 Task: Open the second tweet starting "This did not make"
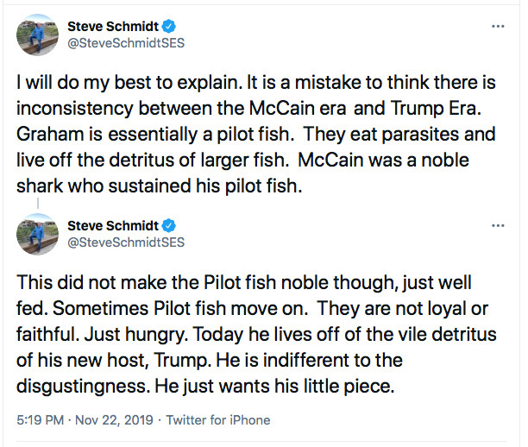click(x=256, y=334)
